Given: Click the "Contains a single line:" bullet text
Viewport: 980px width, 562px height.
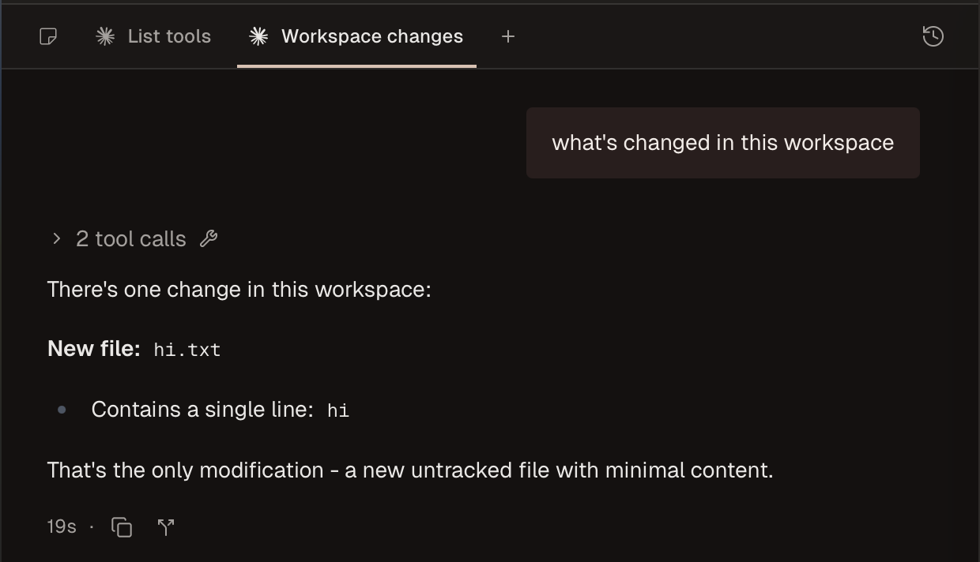Looking at the screenshot, I should click(202, 410).
